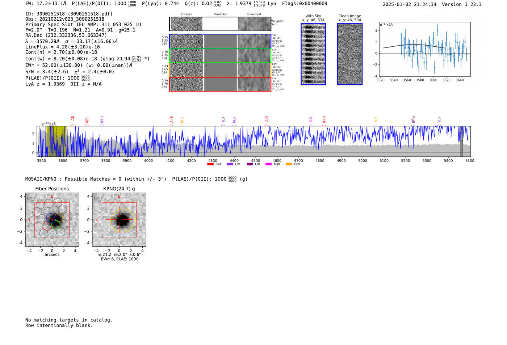Click the ID: 3090251518 text line
The height and width of the screenshot is (345, 507).
(x=69, y=14)
